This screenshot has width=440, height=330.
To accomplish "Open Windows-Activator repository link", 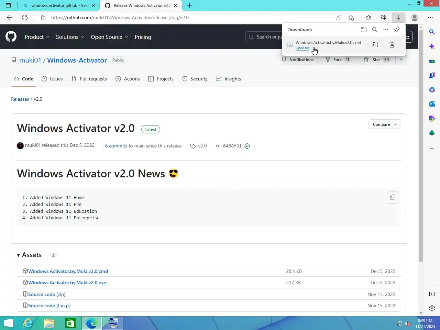I will point(77,60).
